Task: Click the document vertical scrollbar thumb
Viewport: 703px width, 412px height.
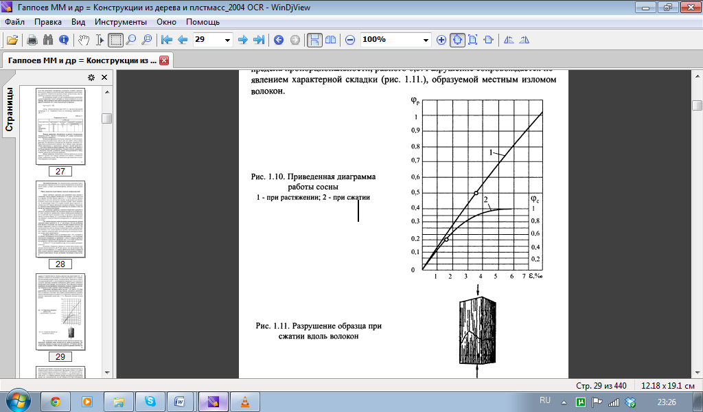Action: [x=697, y=105]
